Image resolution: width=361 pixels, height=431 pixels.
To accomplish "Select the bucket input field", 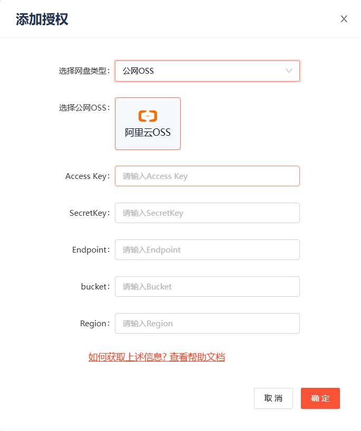I will (207, 286).
